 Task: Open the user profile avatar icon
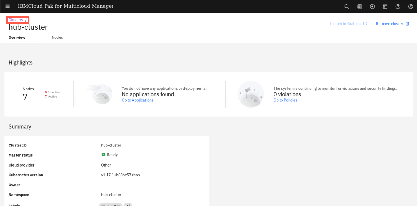click(x=411, y=6)
